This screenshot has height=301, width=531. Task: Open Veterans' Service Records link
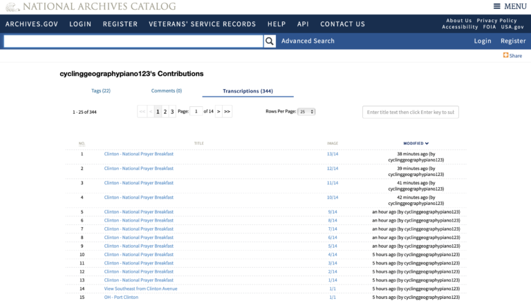pos(202,24)
